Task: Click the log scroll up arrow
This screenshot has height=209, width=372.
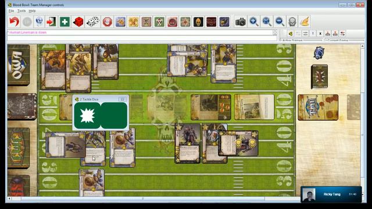Action: coord(275,31)
